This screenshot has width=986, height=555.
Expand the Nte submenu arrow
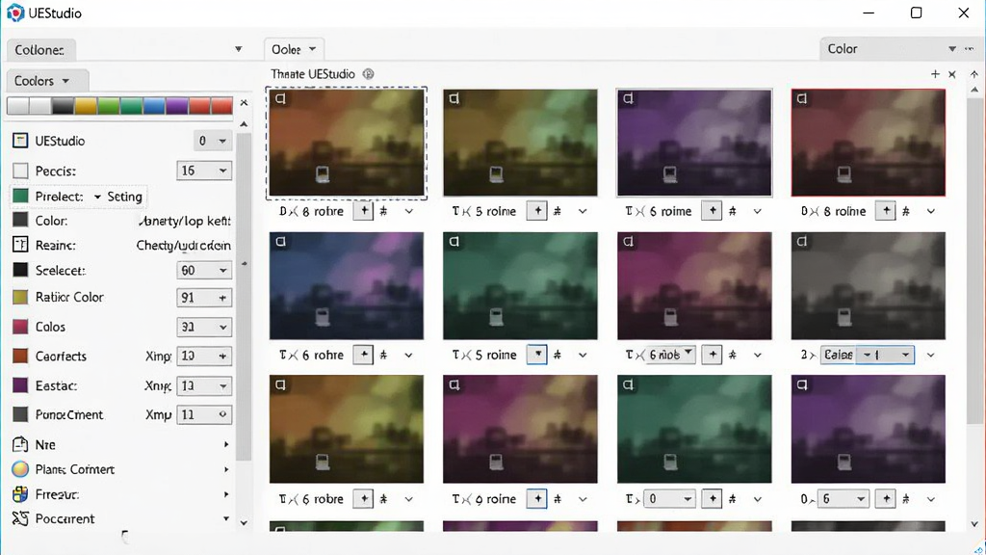tap(226, 444)
